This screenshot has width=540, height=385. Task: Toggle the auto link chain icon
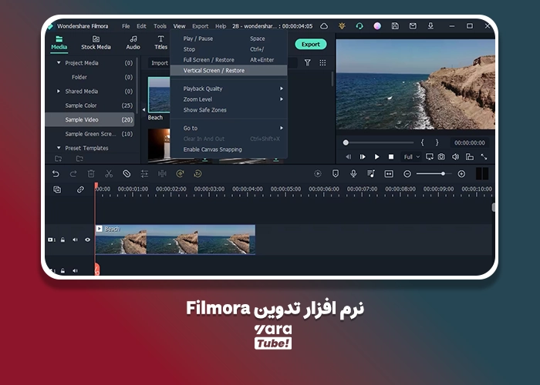(x=80, y=189)
